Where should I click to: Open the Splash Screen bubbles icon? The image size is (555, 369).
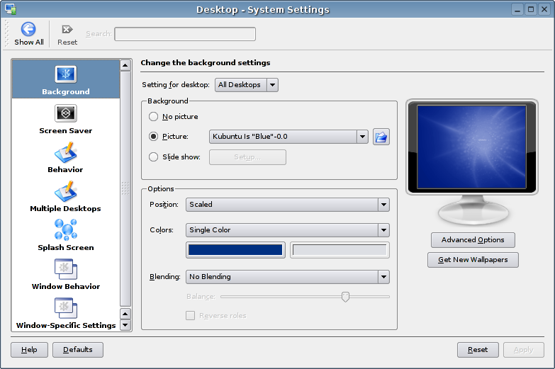click(66, 230)
